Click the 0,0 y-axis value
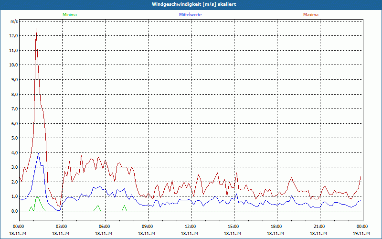The width and height of the screenshot is (382, 239). pyautogui.click(x=15, y=211)
